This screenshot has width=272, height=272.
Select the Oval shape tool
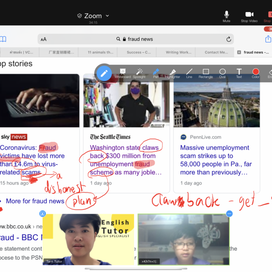click(222, 74)
